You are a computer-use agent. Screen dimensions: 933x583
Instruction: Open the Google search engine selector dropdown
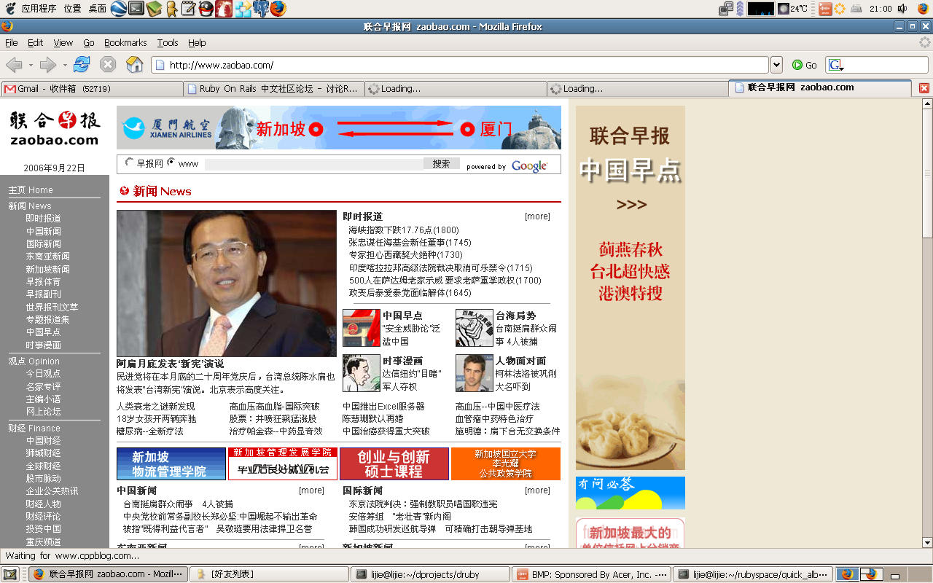[x=835, y=66]
